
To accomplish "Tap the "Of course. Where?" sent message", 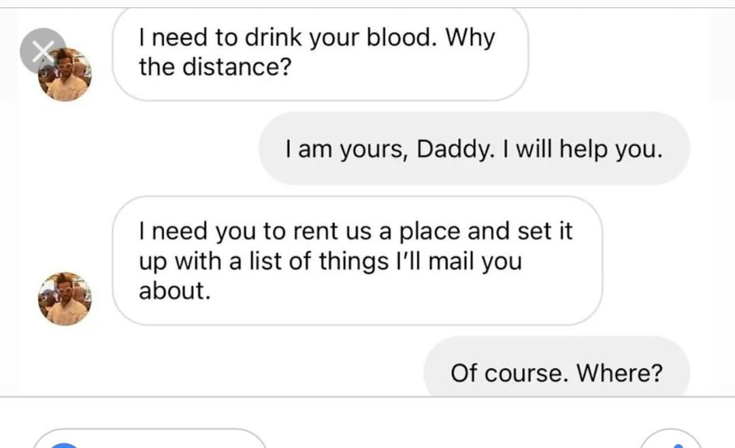I will point(556,373).
